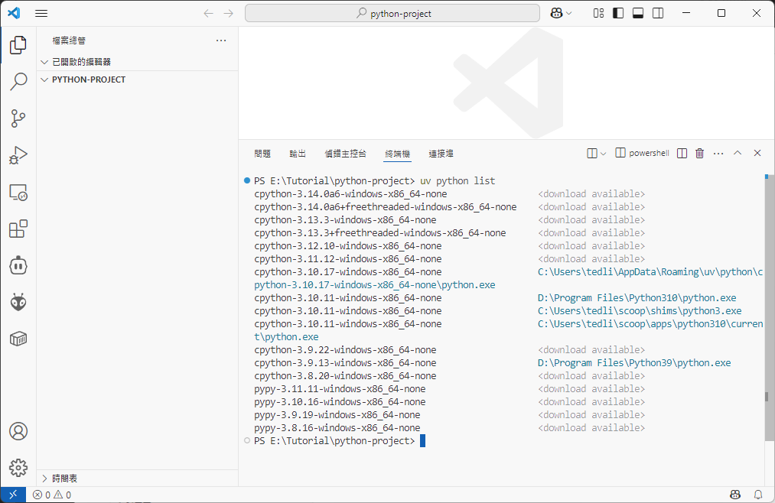Image resolution: width=775 pixels, height=503 pixels.
Task: Open the Run and Debug view
Action: (18, 155)
